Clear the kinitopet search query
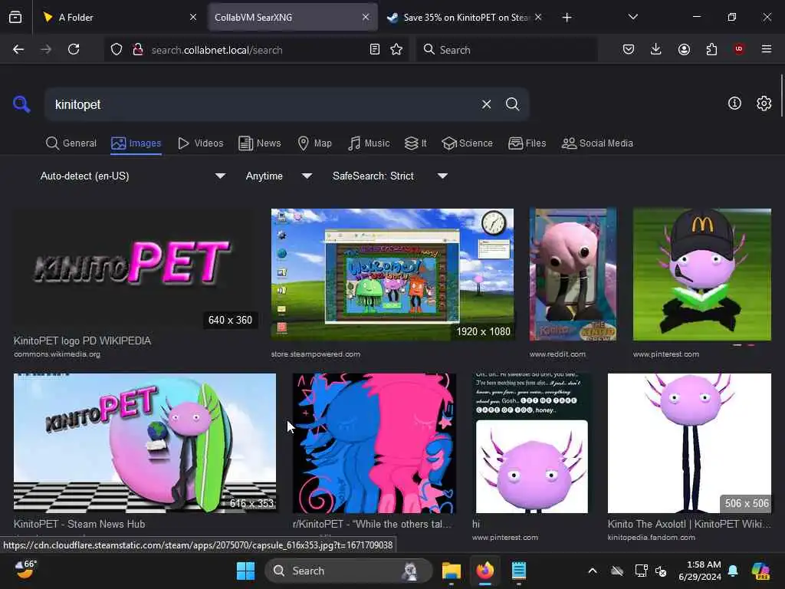This screenshot has height=589, width=785. pos(486,104)
